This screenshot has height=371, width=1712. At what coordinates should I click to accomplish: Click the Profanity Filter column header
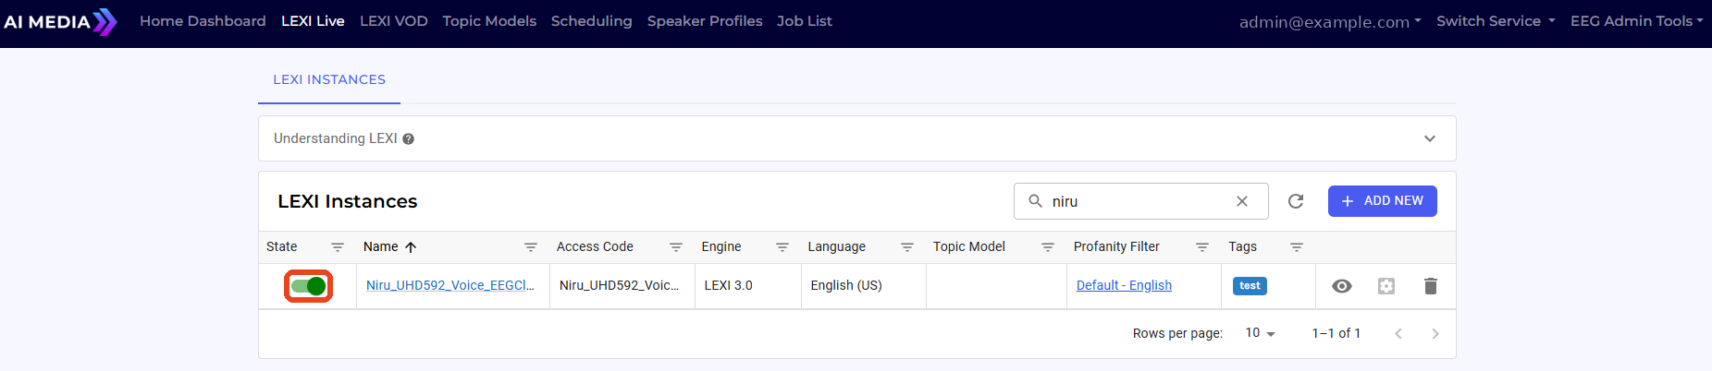1116,247
